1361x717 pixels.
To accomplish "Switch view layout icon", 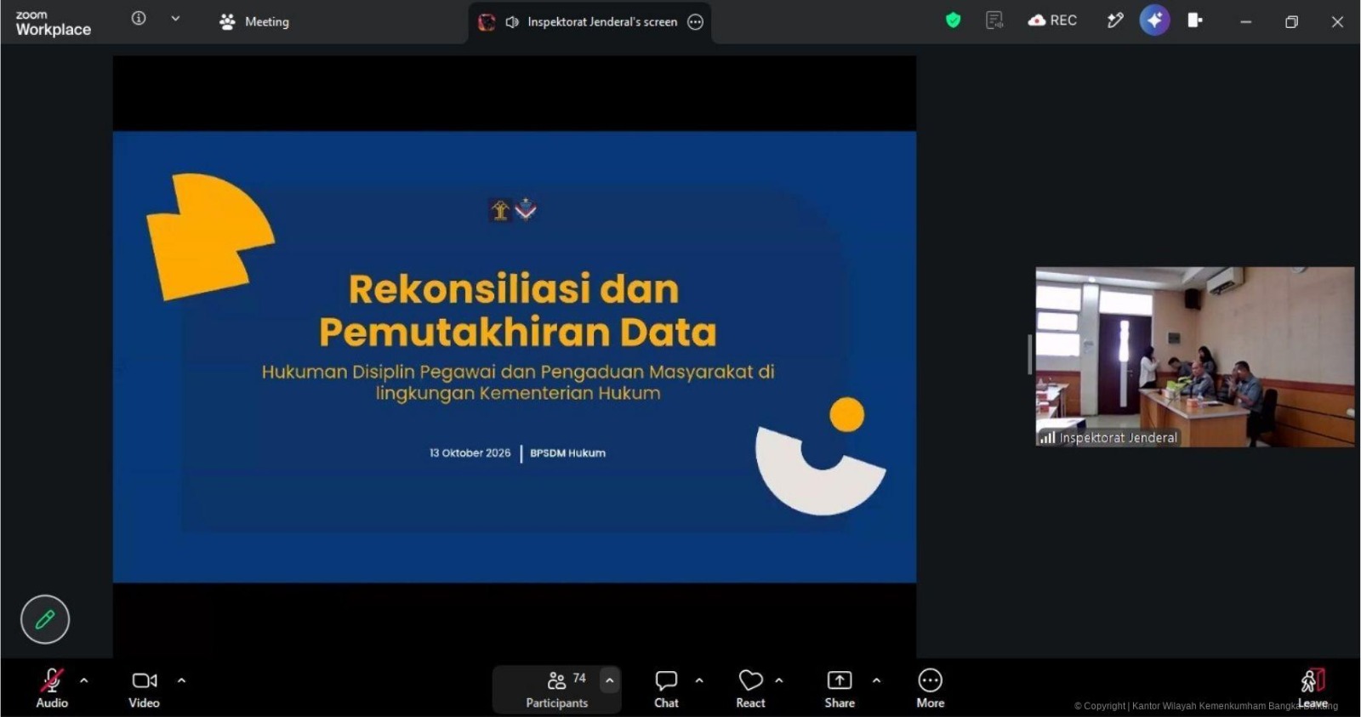I will [1195, 20].
